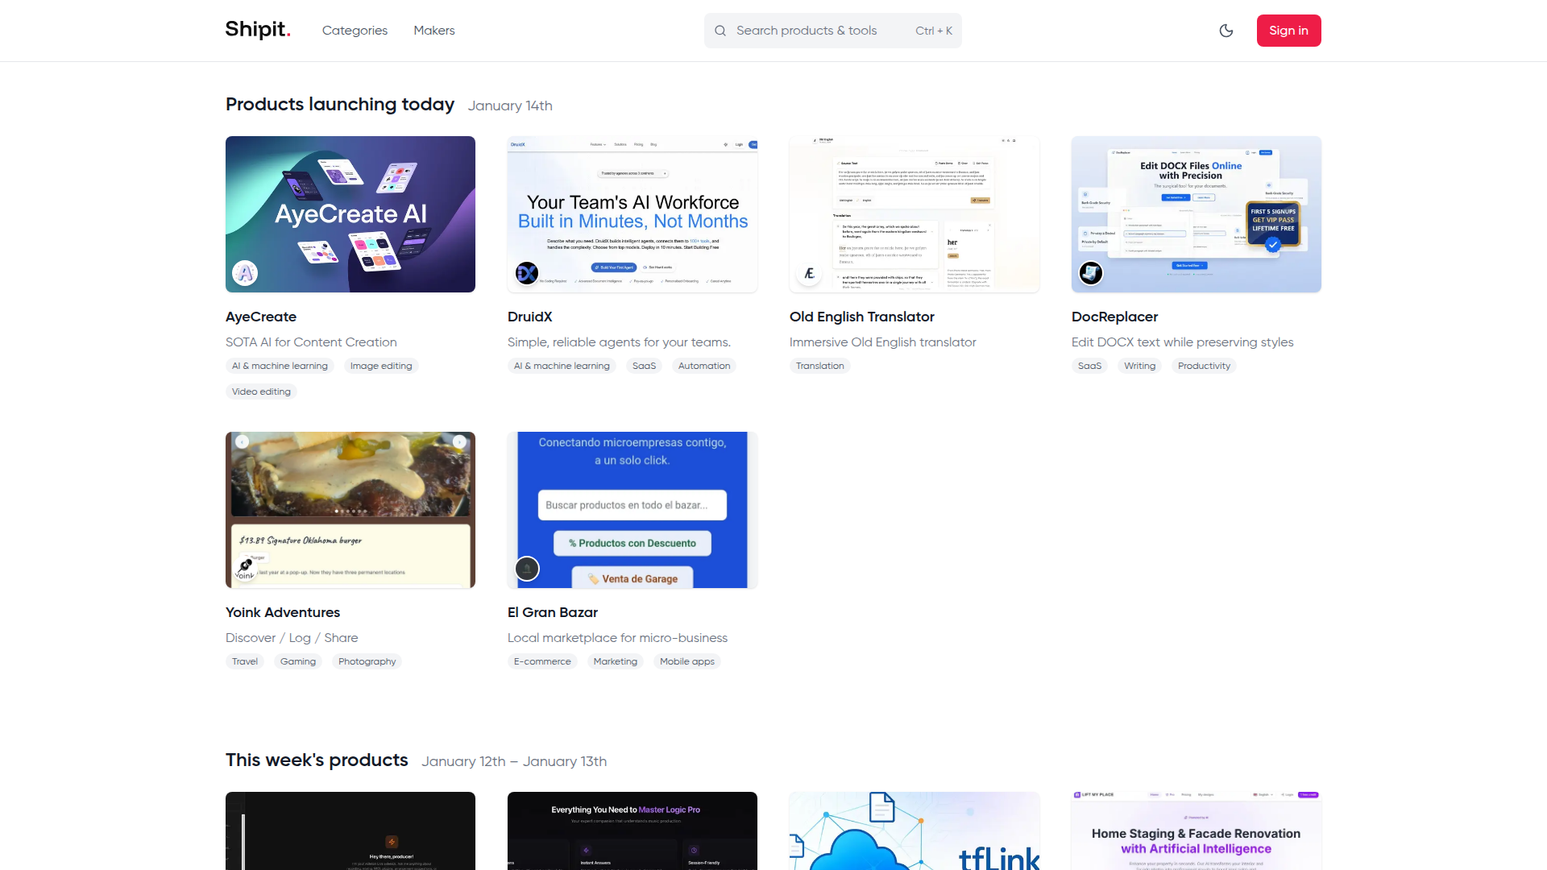Click 'Edit DOCX text while preserving styles' tagline
Image resolution: width=1547 pixels, height=870 pixels.
(x=1183, y=342)
